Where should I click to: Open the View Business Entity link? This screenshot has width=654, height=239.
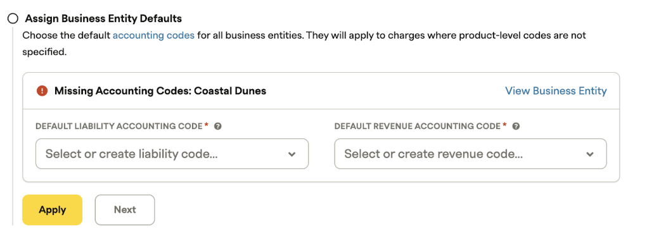tap(556, 91)
